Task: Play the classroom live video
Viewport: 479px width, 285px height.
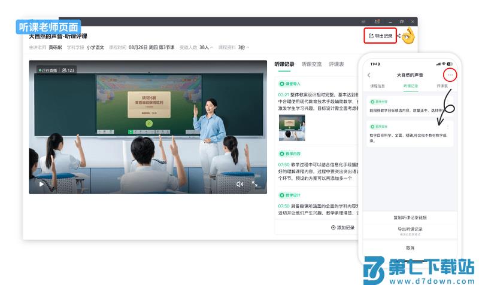Action: pyautogui.click(x=41, y=184)
